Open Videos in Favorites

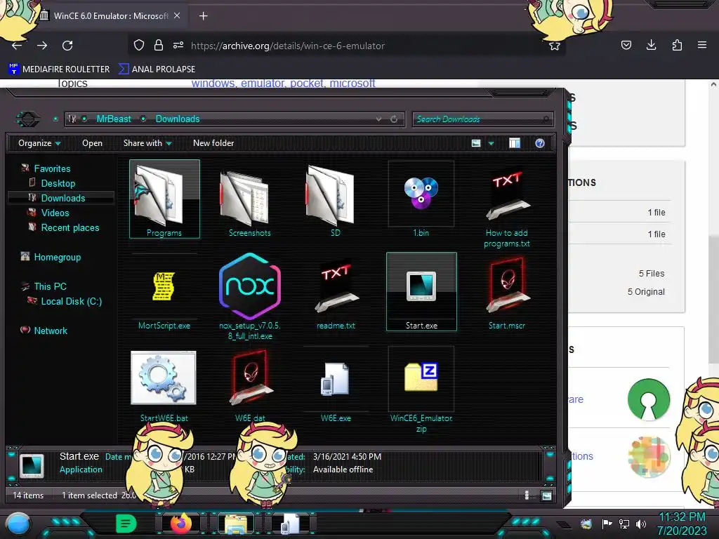pyautogui.click(x=55, y=213)
